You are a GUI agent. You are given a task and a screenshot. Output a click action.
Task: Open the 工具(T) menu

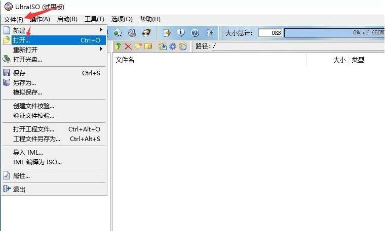pos(94,19)
